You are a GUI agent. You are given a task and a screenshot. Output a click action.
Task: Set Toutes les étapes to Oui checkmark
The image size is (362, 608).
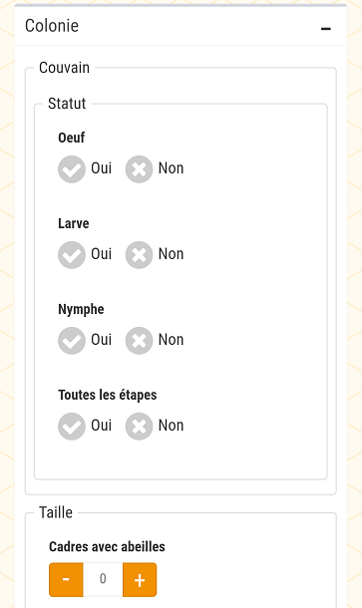click(x=72, y=427)
